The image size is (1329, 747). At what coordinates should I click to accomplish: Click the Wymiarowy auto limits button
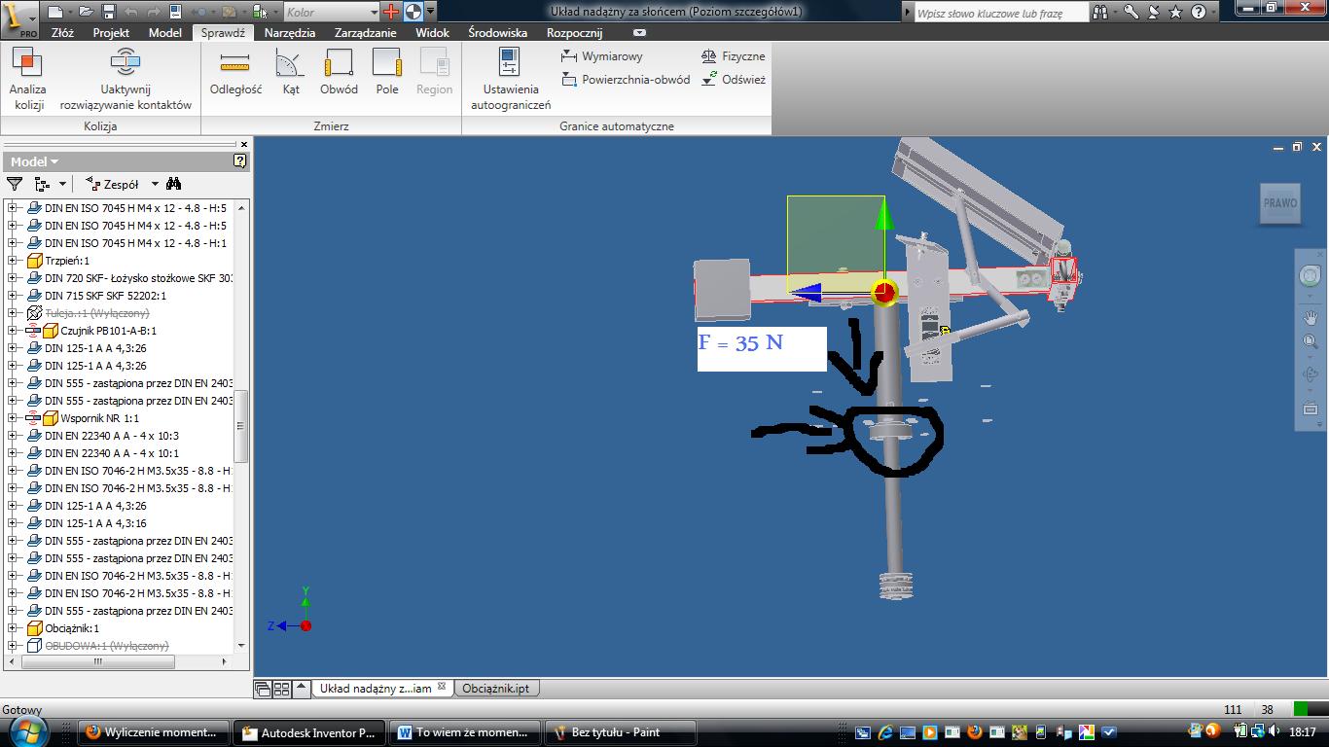602,56
